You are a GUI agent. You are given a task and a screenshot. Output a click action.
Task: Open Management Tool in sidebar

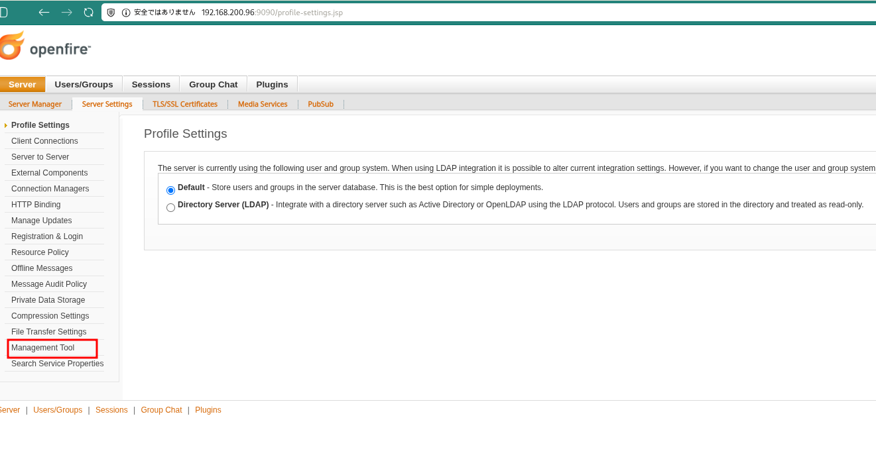(43, 348)
